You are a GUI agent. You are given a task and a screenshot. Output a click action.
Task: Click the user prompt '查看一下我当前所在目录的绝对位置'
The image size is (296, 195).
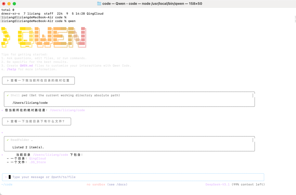click(x=38, y=80)
